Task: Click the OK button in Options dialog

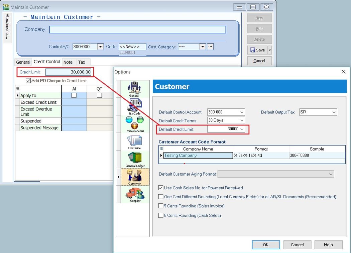Action: tap(266, 245)
